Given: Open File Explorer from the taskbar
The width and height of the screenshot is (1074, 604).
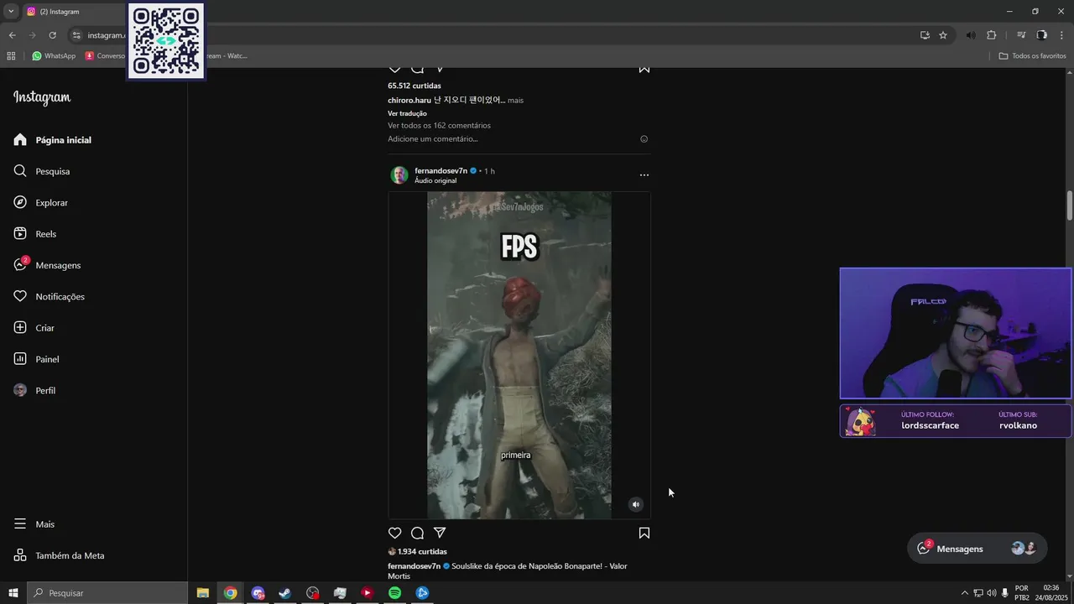Looking at the screenshot, I should tap(203, 593).
